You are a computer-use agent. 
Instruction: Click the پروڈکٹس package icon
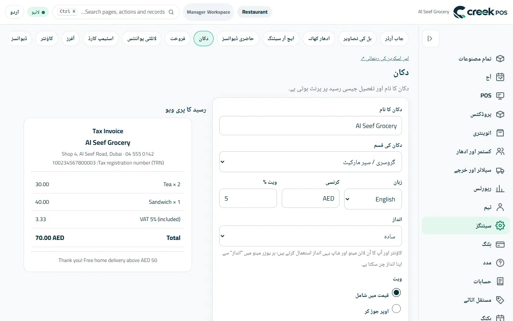(500, 114)
